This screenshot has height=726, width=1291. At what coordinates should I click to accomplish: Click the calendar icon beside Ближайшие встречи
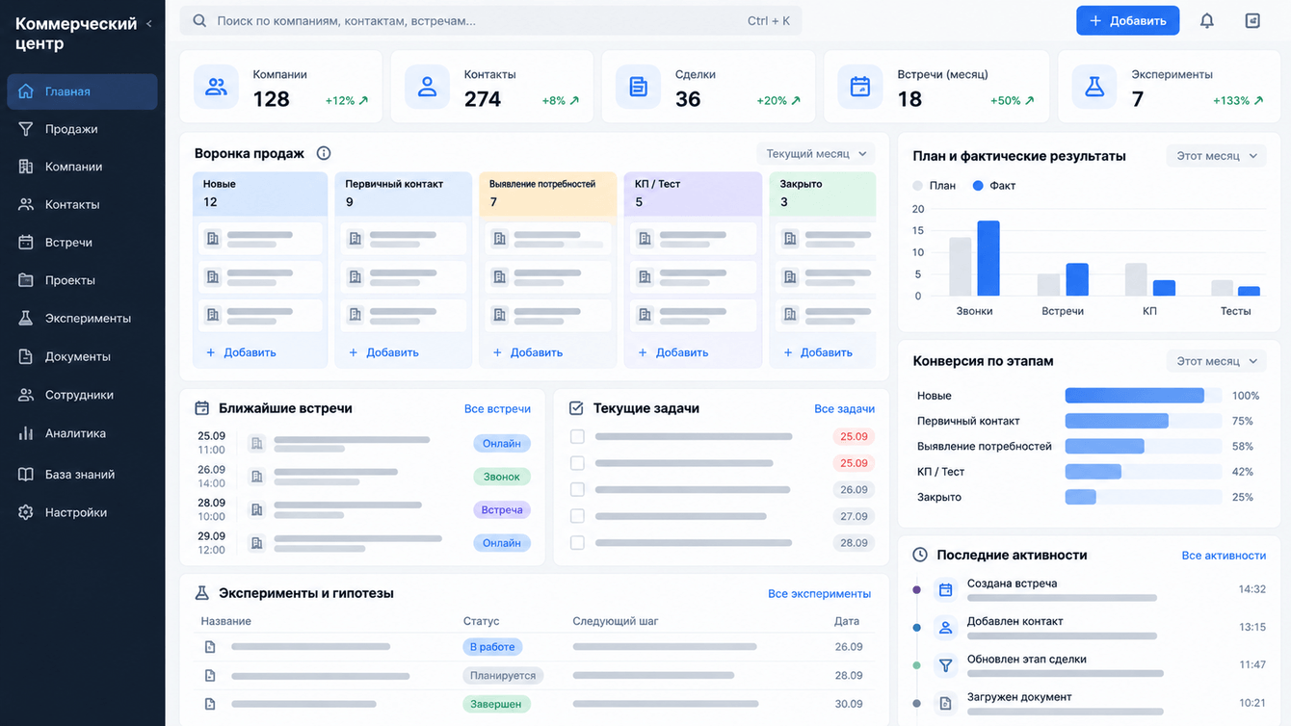pos(201,408)
